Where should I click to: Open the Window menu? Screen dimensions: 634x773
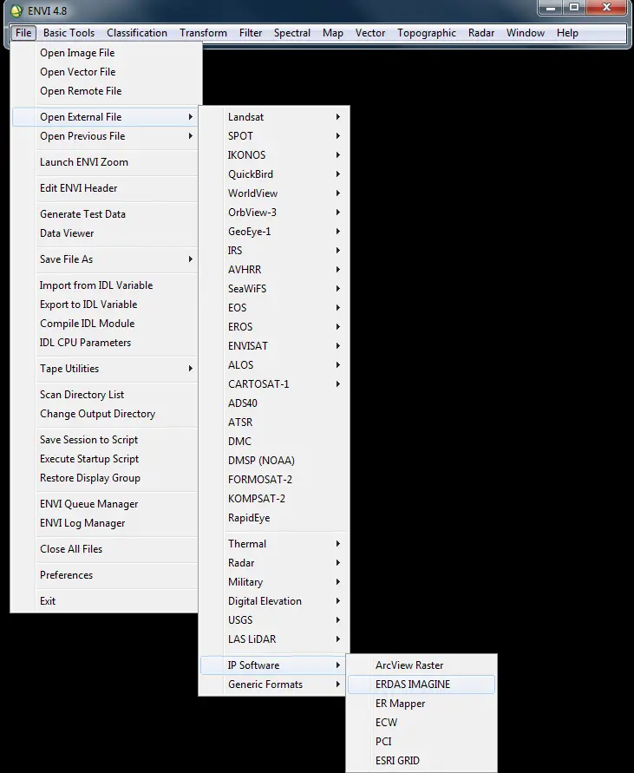point(525,33)
